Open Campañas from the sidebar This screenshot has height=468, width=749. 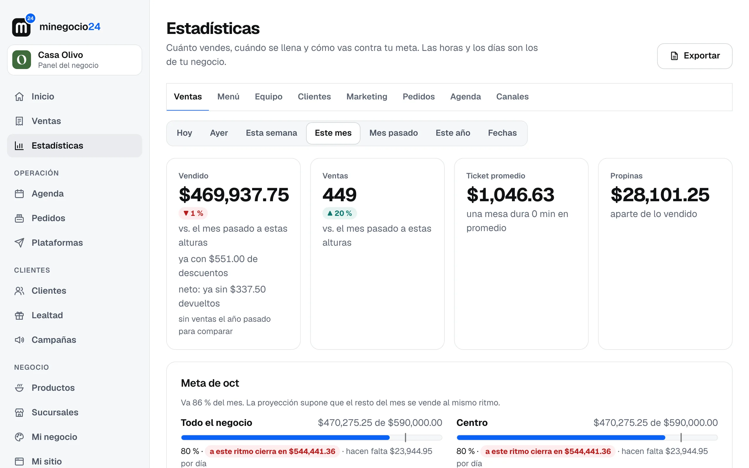coord(74,340)
